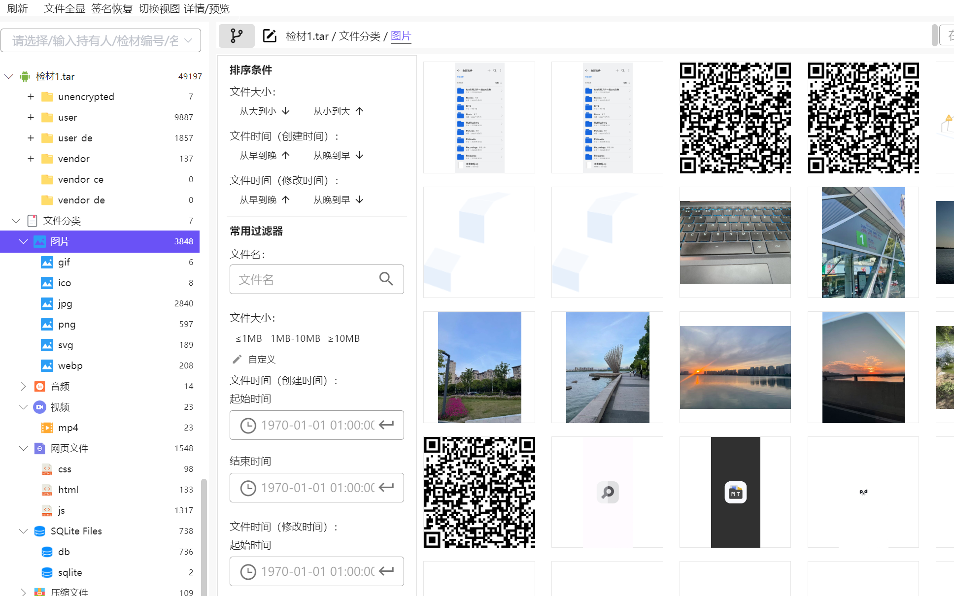The height and width of the screenshot is (596, 954).
Task: Click the svg image type icon
Action: [x=47, y=345]
